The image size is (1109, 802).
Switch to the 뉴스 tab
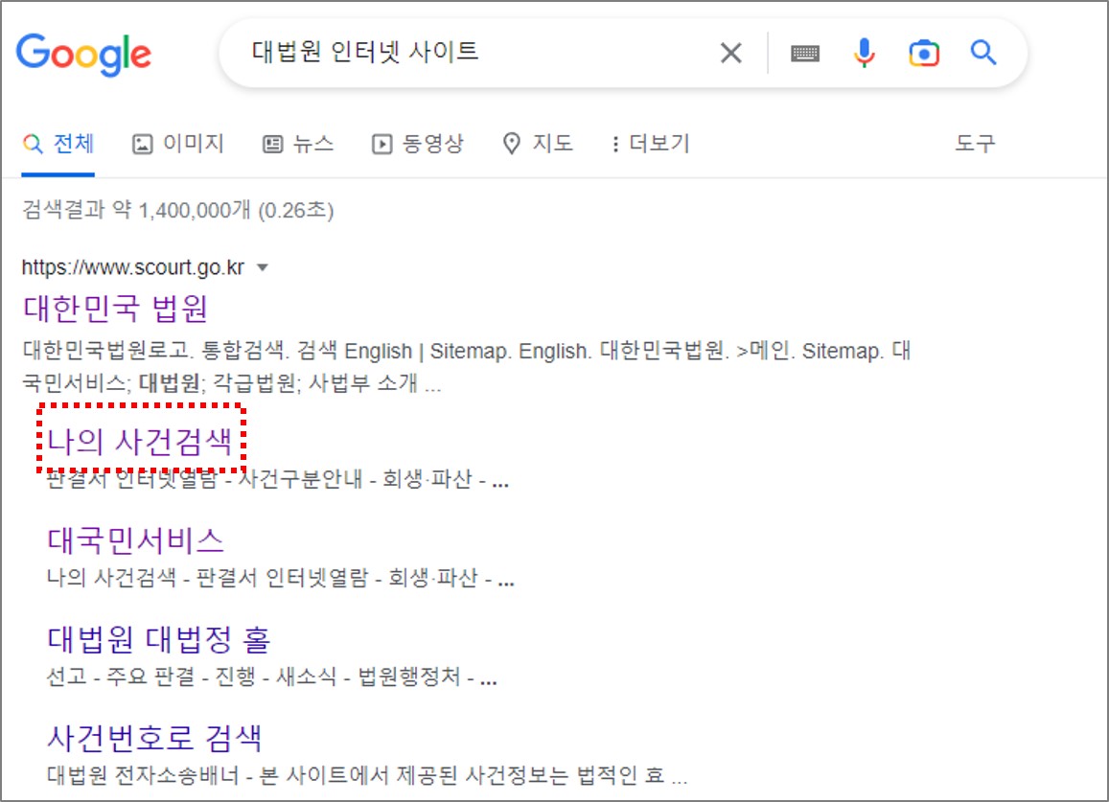tap(298, 144)
